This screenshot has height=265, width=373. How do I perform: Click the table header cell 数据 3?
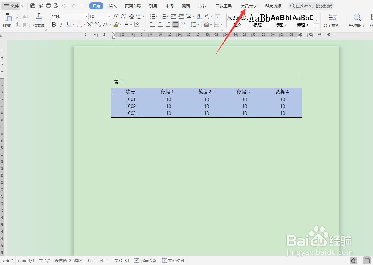pos(243,92)
